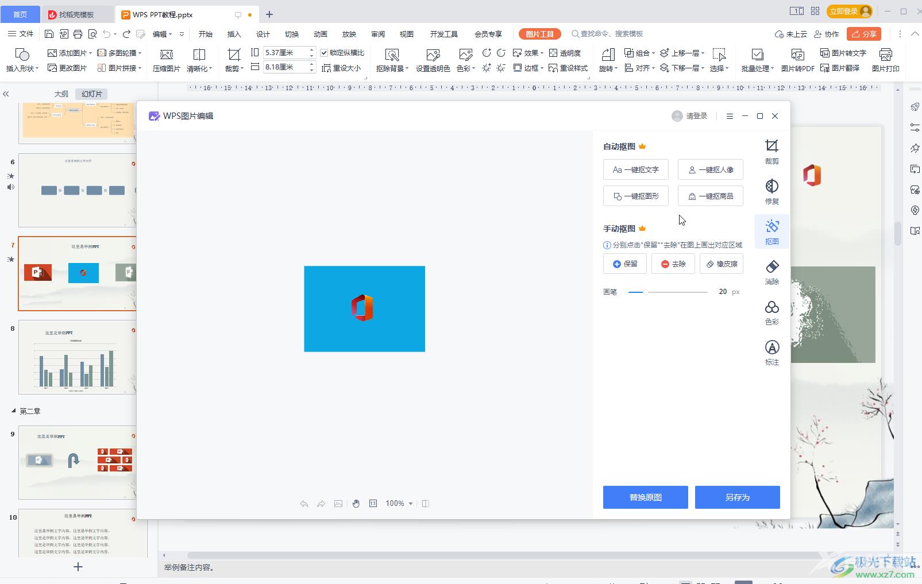Open the 插入 menu tab
Viewport: 922px width, 584px height.
234,34
